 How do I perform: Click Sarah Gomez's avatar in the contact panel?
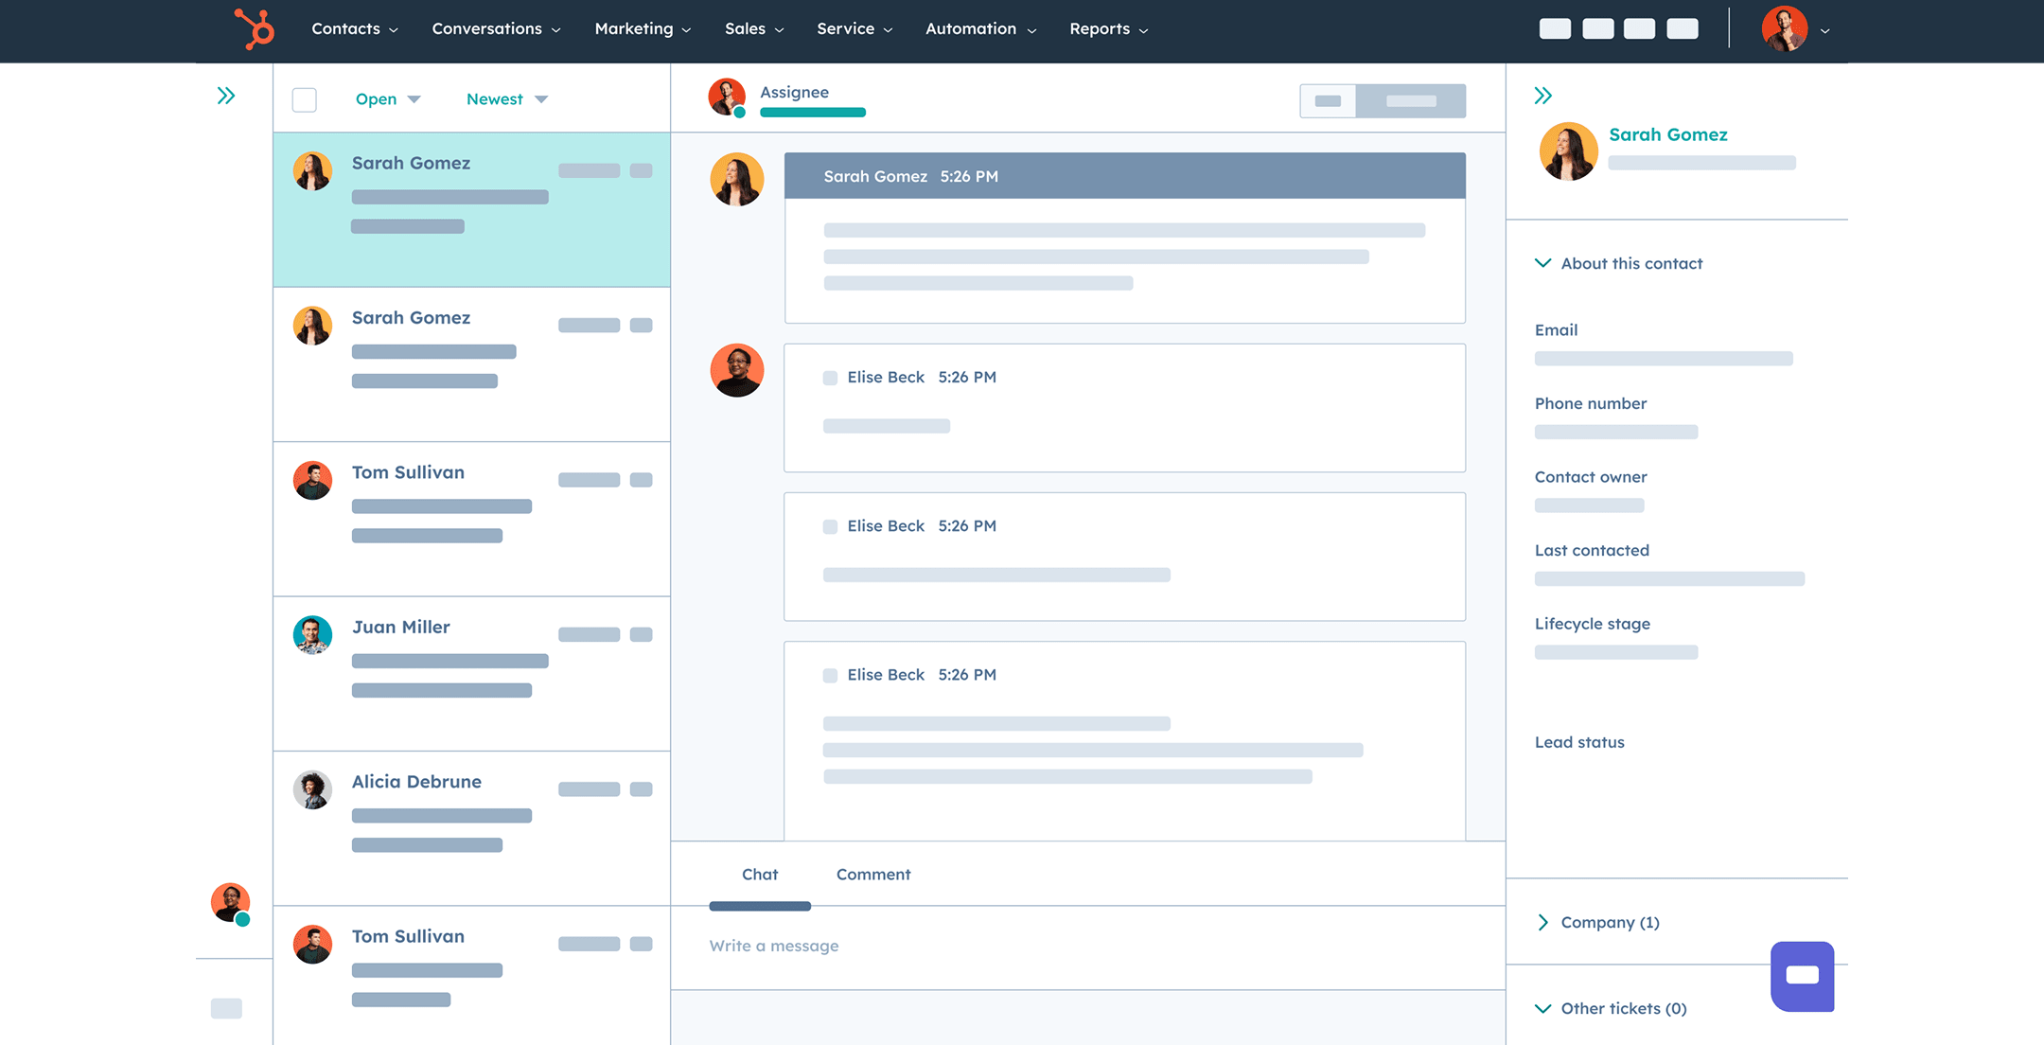tap(1568, 151)
